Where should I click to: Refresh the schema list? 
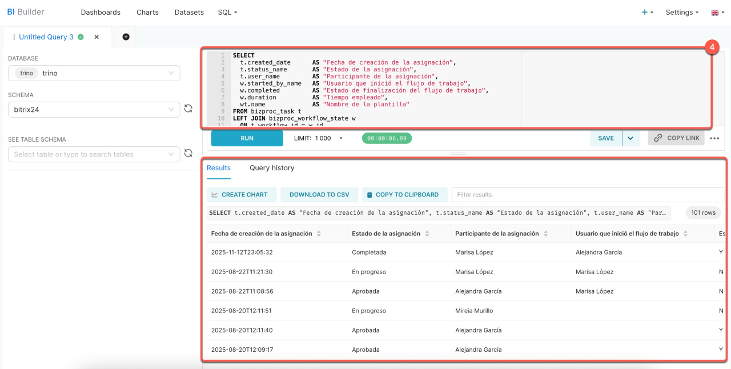pos(188,109)
